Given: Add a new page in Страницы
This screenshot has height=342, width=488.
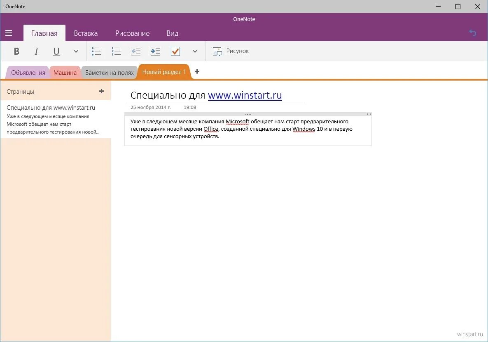Looking at the screenshot, I should tap(101, 91).
